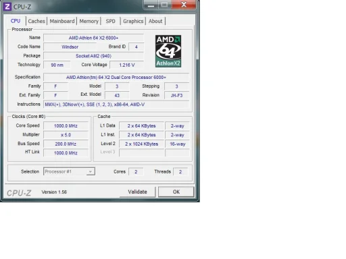Click the Level 2 value 2 x 1024 KBytes
Screen dimensions: 346x259
click(141, 144)
